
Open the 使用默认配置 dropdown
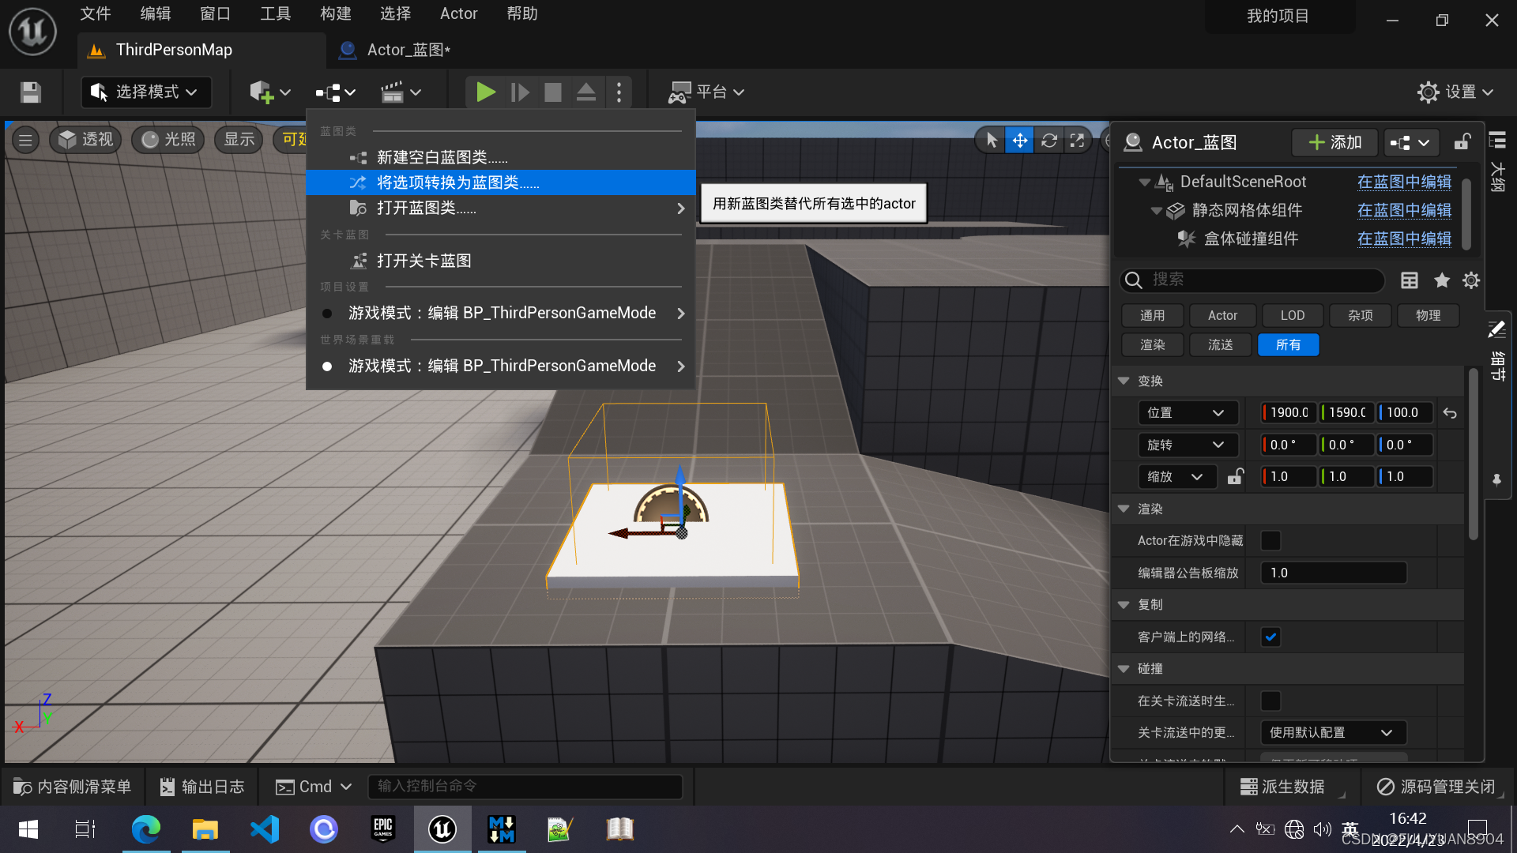[1333, 732]
